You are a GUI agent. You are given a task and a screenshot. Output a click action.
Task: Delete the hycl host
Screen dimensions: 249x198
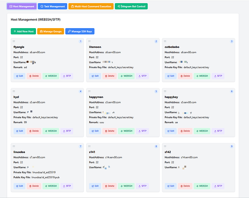(x=34, y=131)
